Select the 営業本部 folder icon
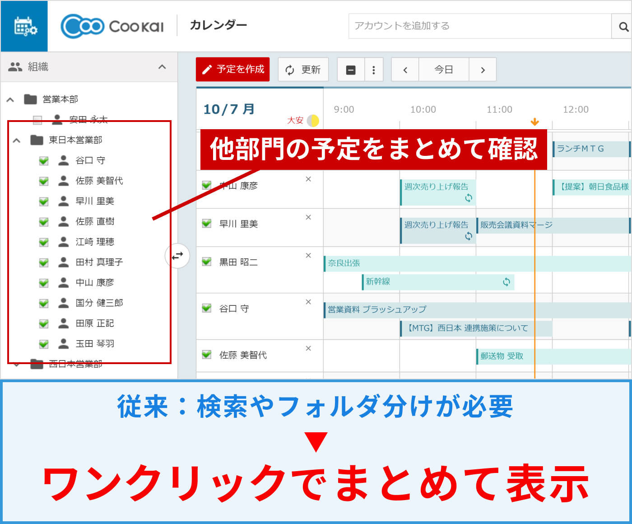 (30, 99)
